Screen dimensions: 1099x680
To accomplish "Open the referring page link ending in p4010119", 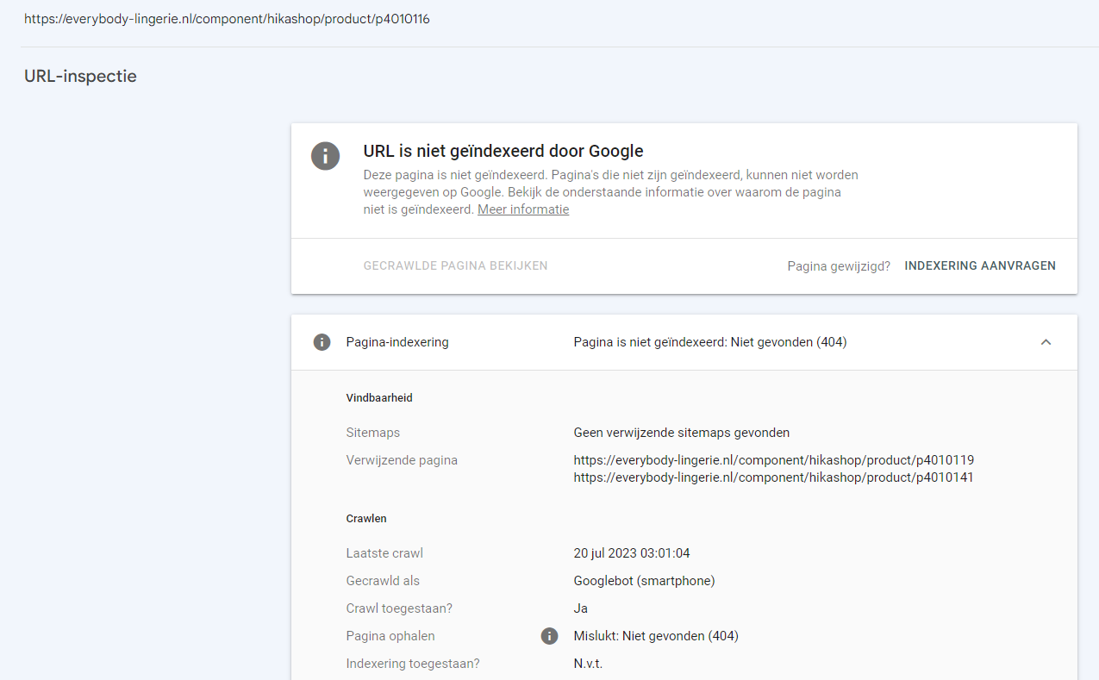I will [773, 460].
